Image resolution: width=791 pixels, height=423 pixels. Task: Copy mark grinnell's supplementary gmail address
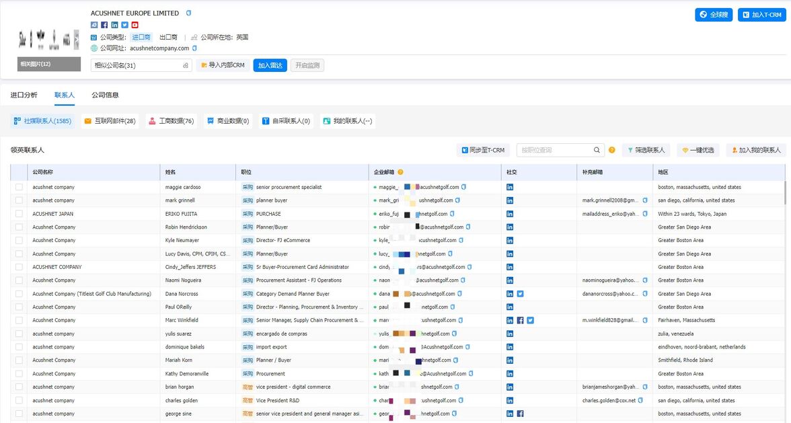click(644, 200)
